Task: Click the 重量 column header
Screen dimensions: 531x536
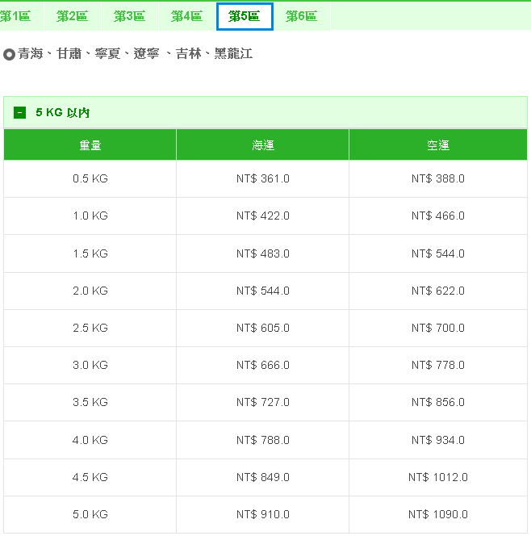Action: pos(90,145)
